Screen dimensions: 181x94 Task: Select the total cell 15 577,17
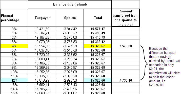pyautogui.click(x=98, y=29)
